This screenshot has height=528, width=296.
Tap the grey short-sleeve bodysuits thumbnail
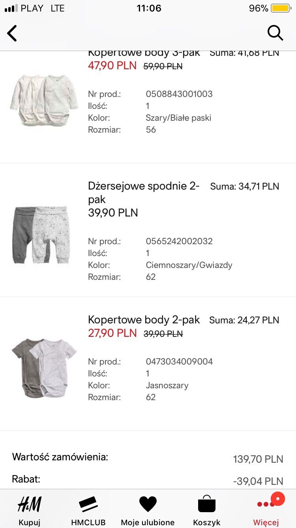[x=43, y=367]
